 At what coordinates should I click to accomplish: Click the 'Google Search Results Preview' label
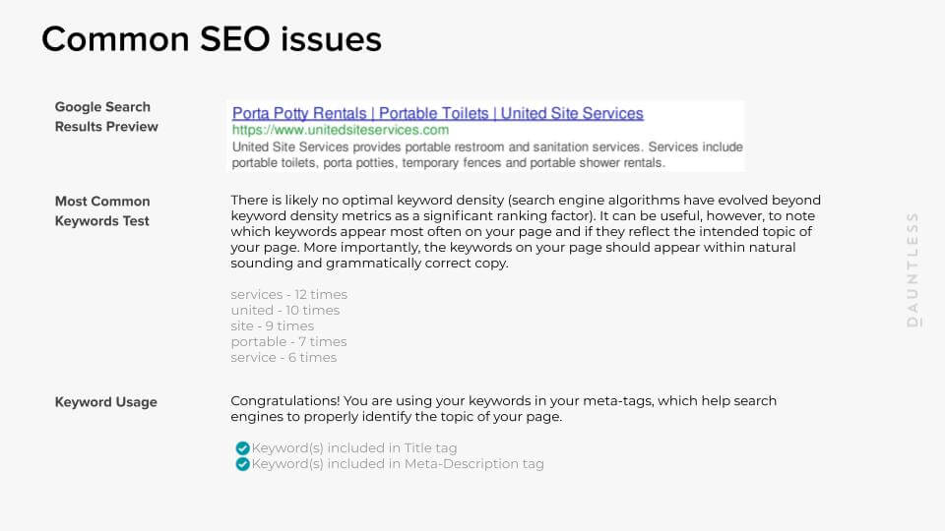click(106, 117)
